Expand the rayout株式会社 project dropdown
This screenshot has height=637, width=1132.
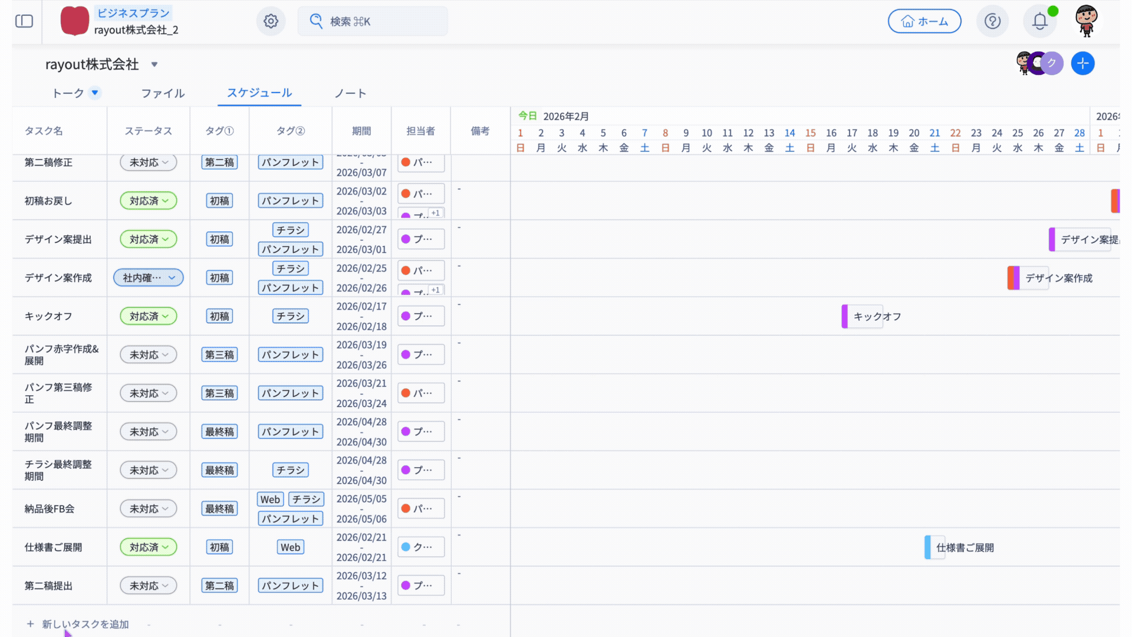point(154,64)
